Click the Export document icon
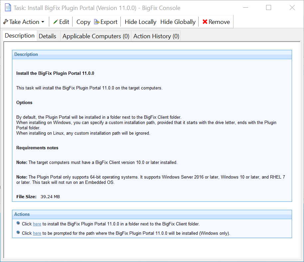Screen dimensions: 304x262 coord(96,22)
